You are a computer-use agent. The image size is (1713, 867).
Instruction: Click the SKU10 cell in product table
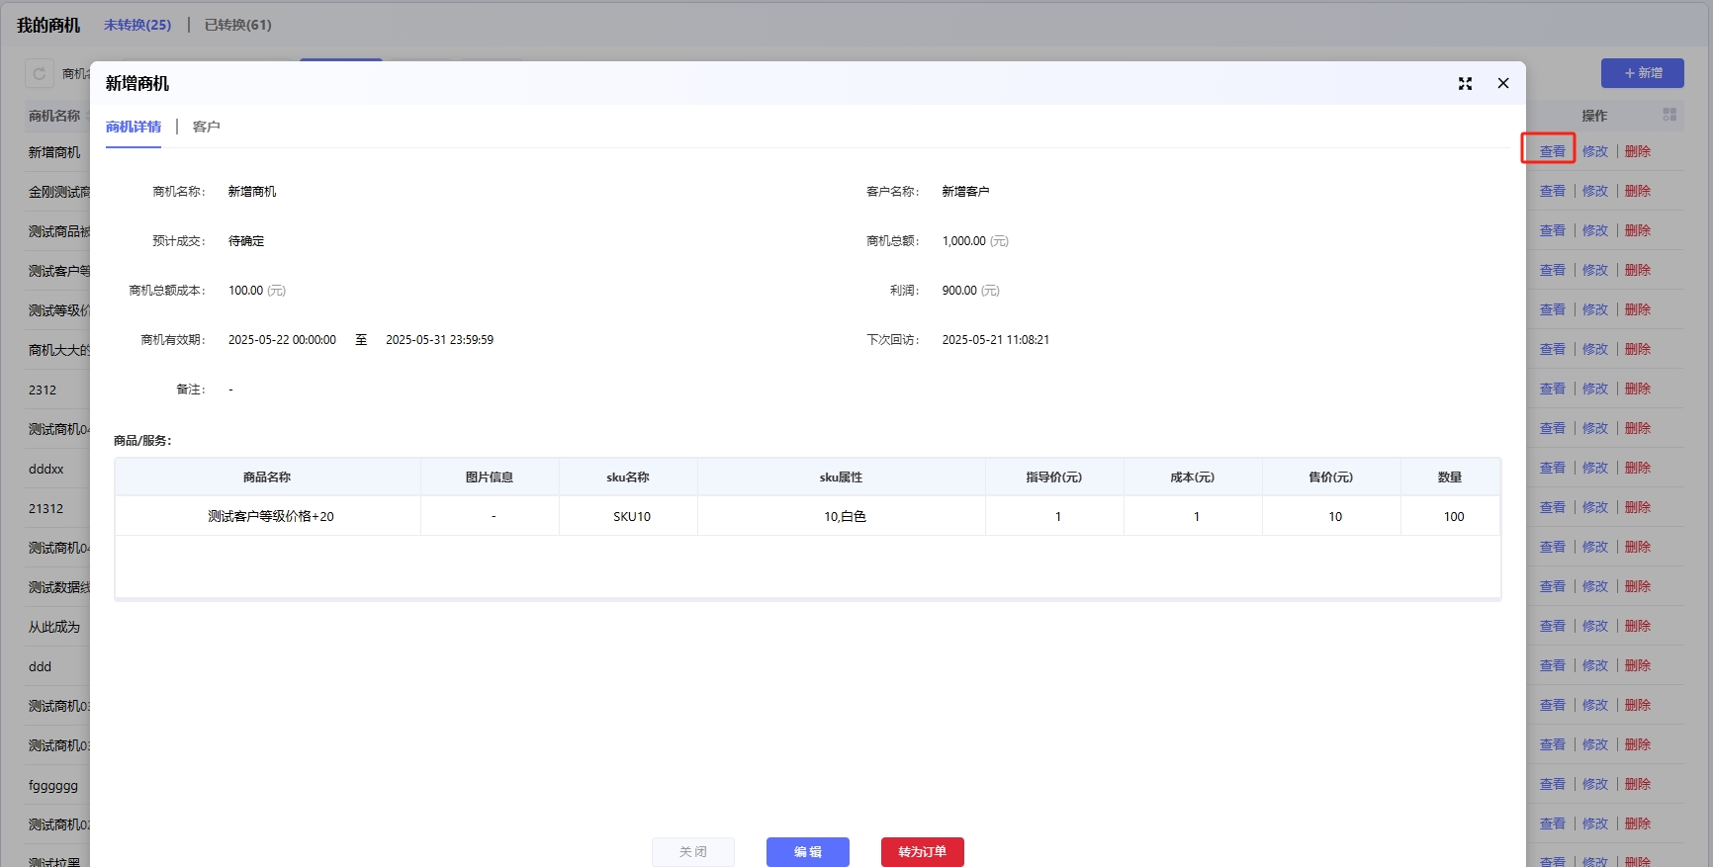631,516
